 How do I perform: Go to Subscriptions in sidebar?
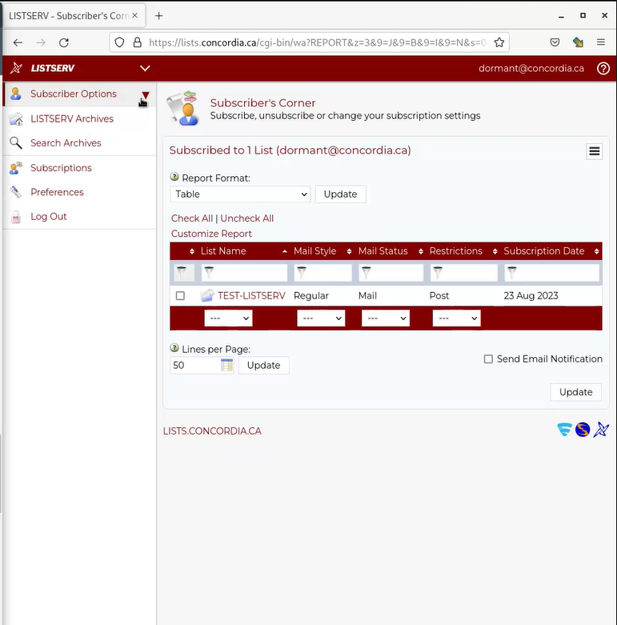(x=62, y=168)
